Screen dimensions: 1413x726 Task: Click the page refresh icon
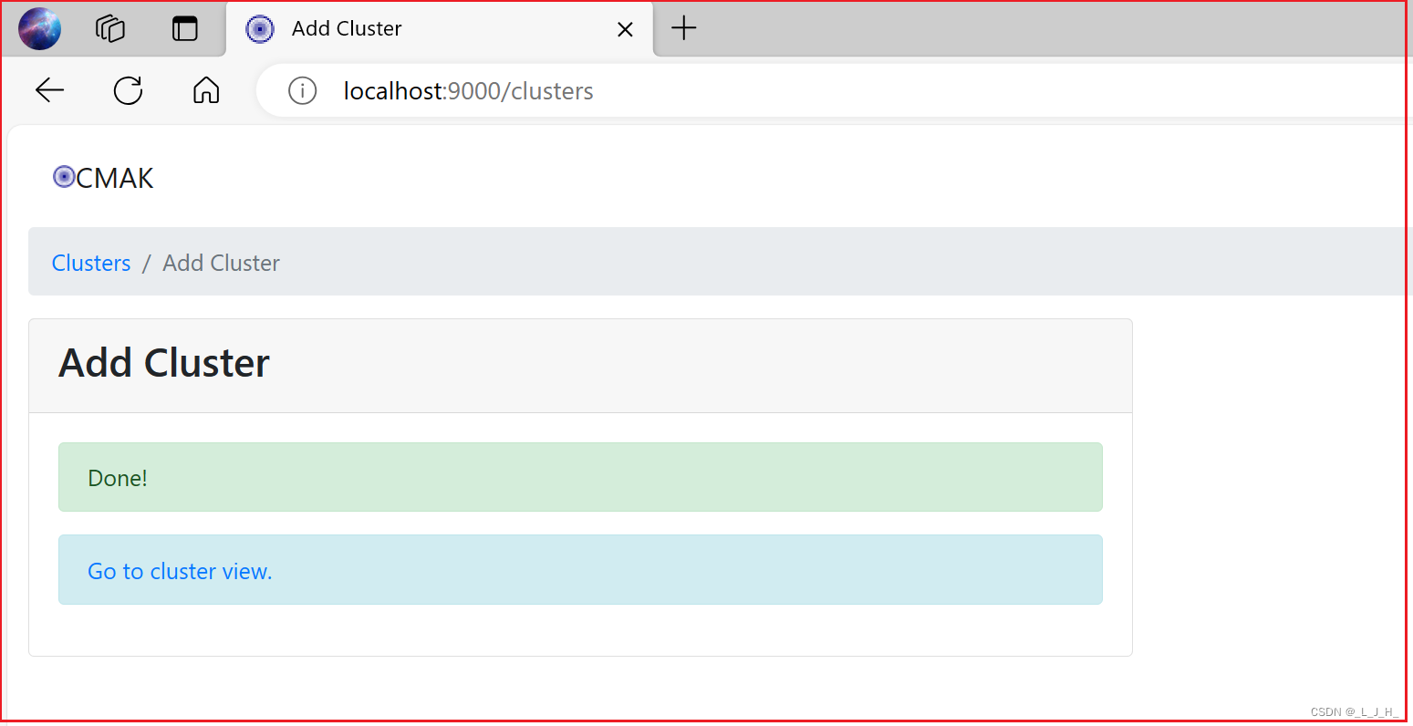pyautogui.click(x=128, y=90)
